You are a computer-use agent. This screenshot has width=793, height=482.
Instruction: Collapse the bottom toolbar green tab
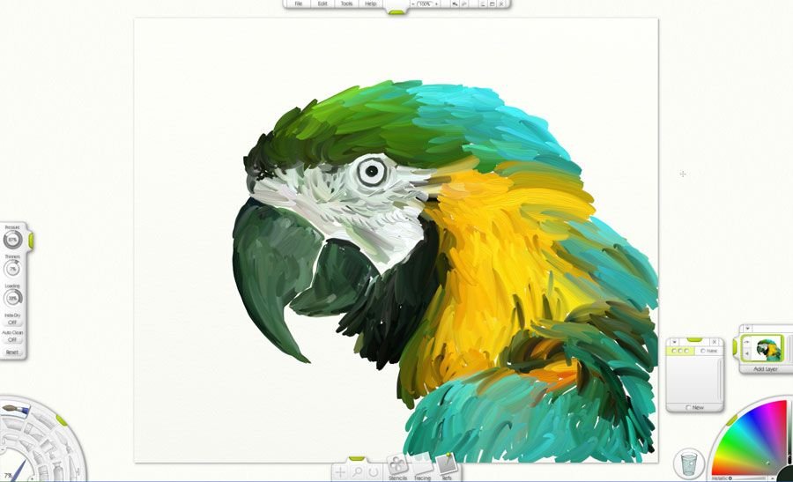(x=357, y=458)
